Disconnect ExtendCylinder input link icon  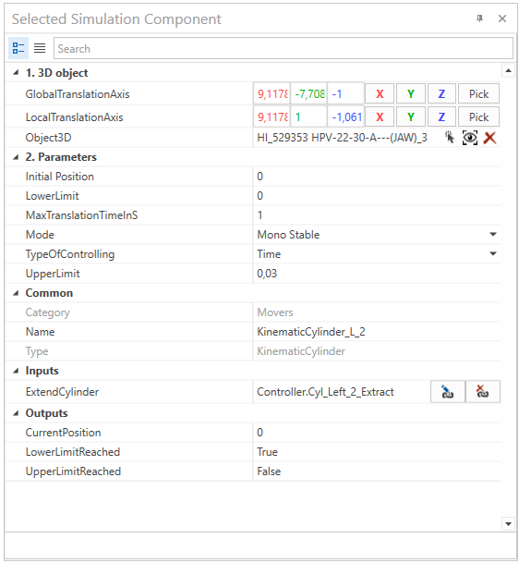(482, 392)
